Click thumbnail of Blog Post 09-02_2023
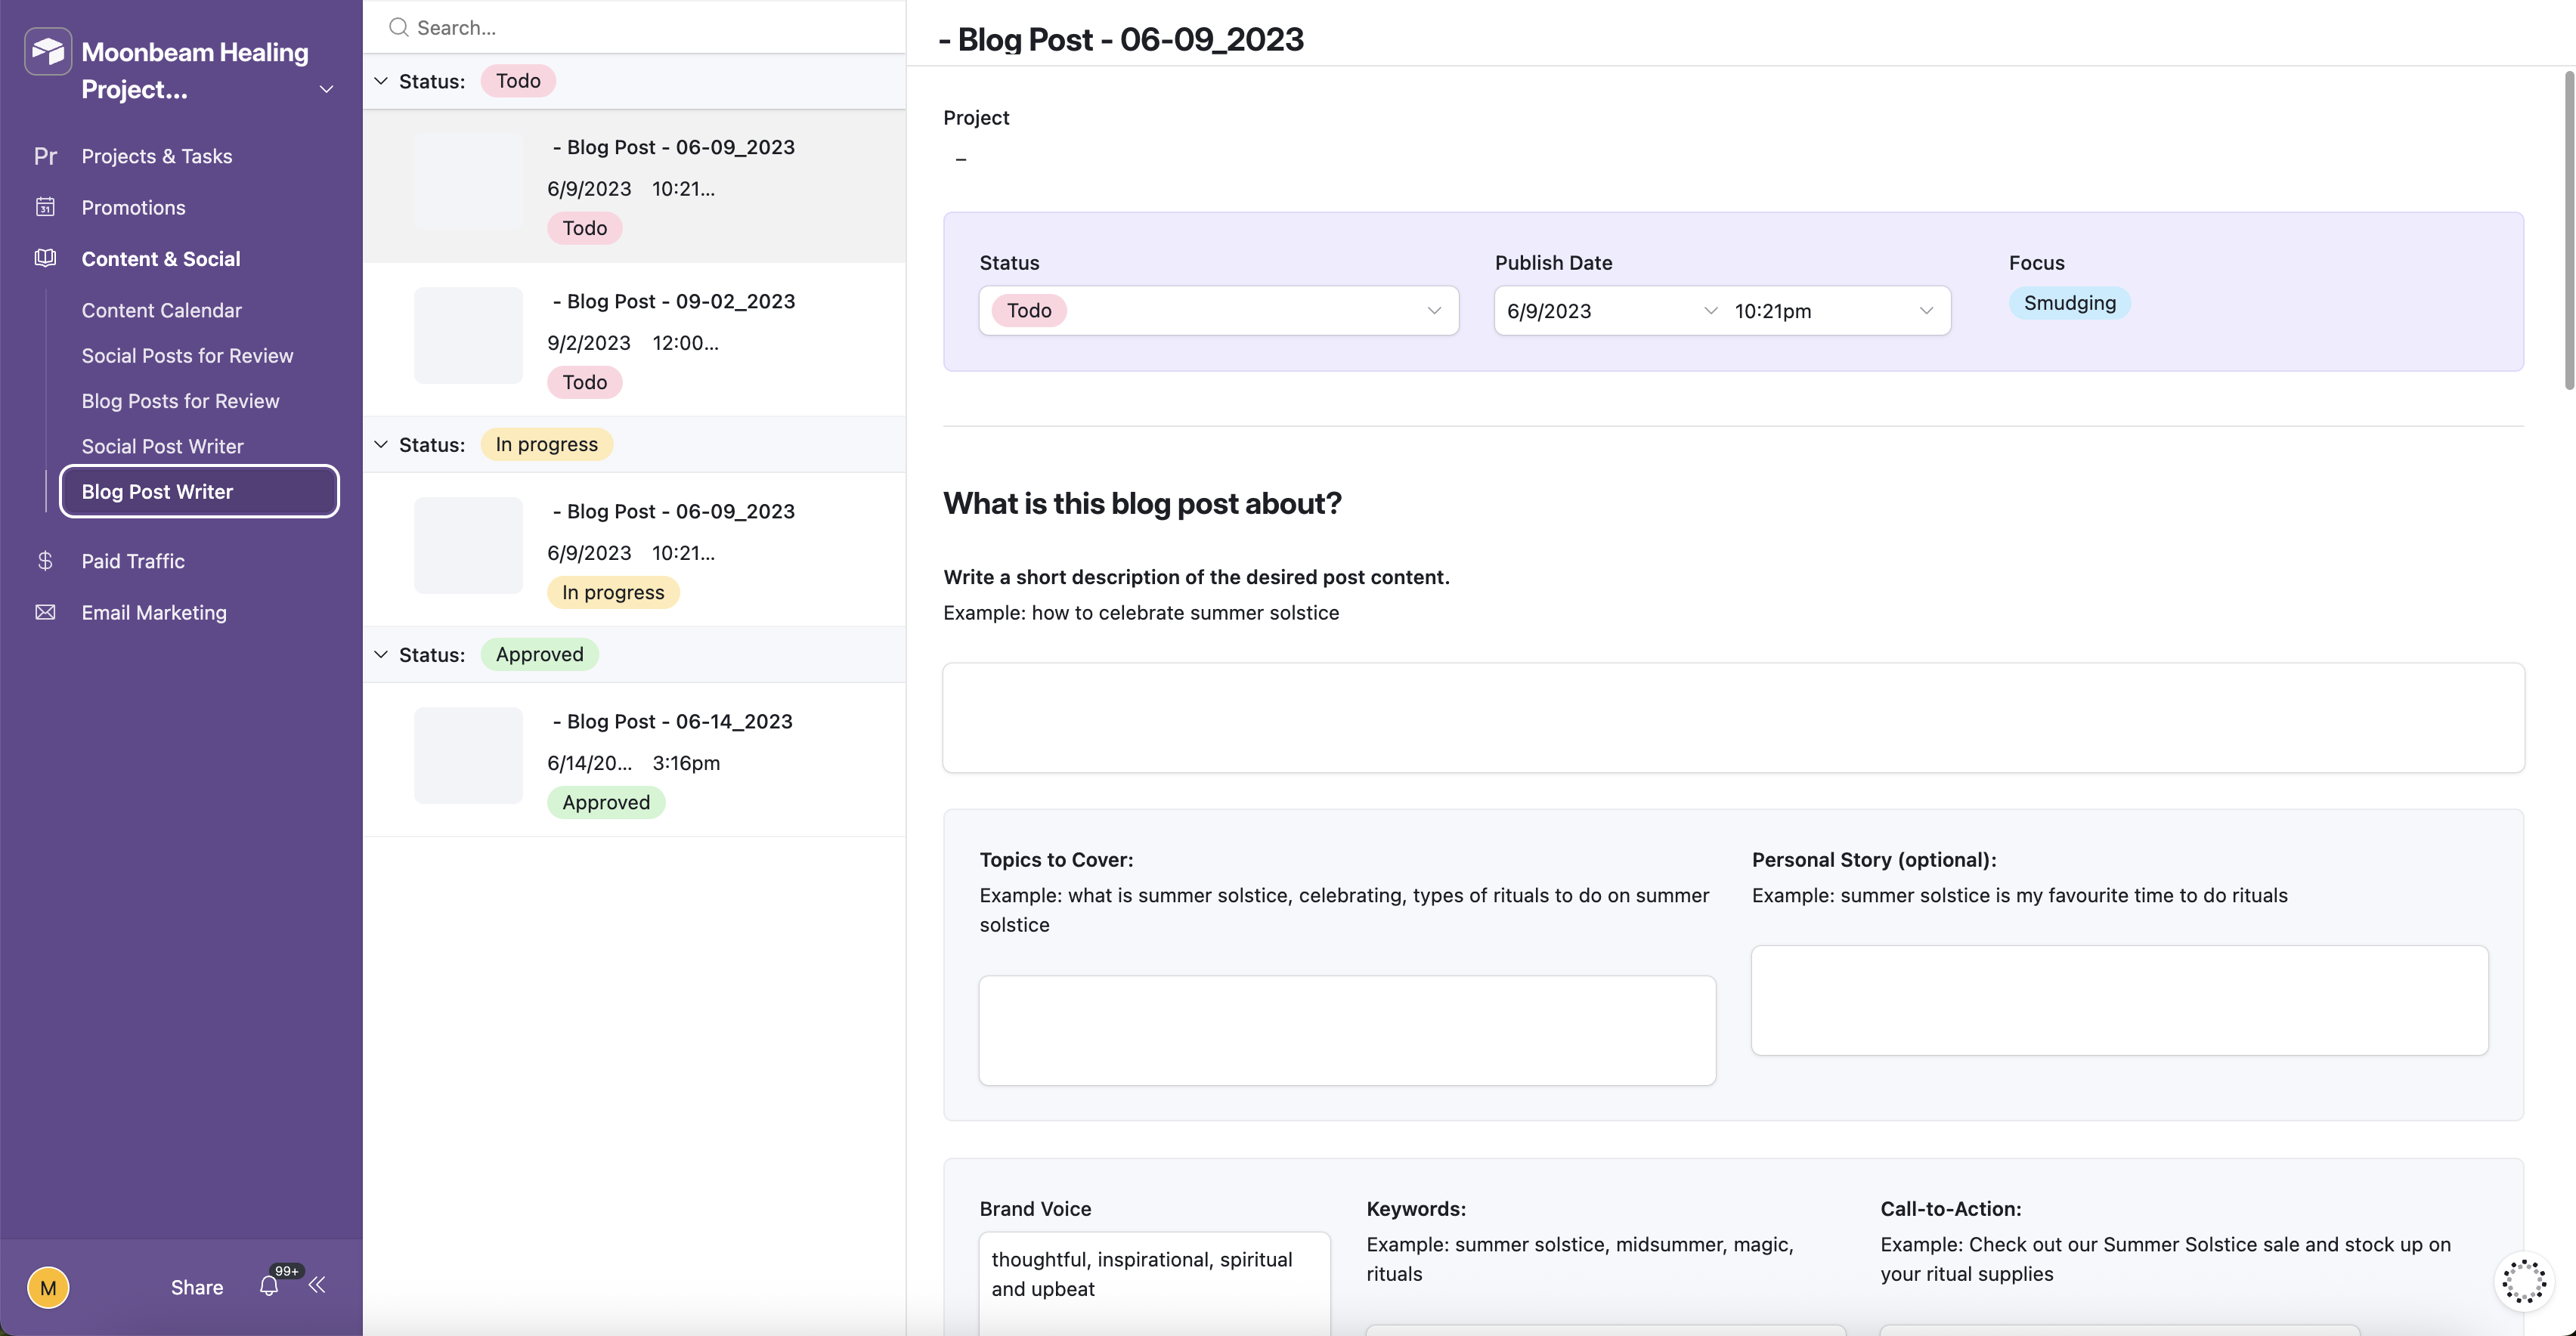Viewport: 2576px width, 1336px height. coord(468,335)
